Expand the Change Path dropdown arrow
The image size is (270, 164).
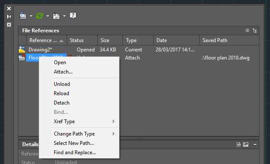[x=64, y=16]
